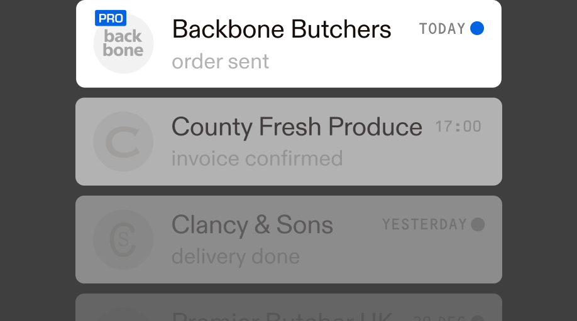Click the YESTERDAY timestamp on Clancy & Sons

425,224
